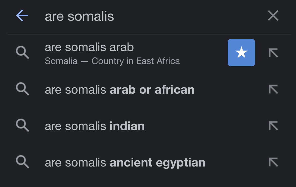Tap the bold 'indian' completion text

(127, 126)
